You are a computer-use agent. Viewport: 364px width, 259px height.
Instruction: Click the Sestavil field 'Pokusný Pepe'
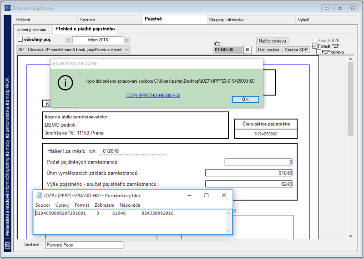click(84, 245)
